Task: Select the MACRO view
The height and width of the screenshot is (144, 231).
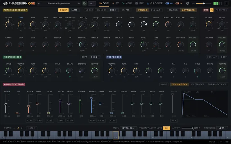Action: coord(173,10)
